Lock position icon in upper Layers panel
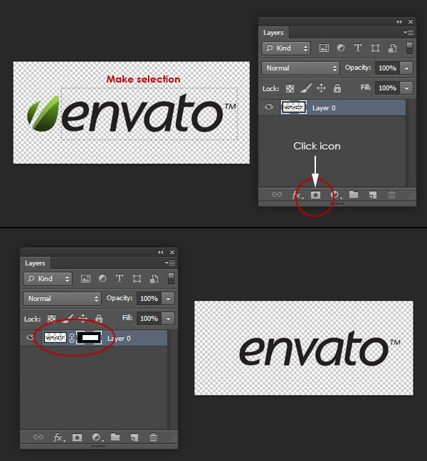The width and height of the screenshot is (427, 461). click(321, 88)
